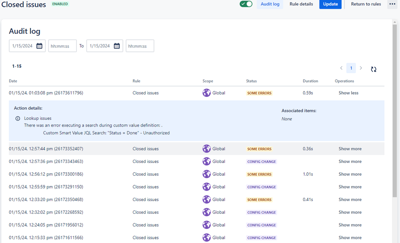400x243 pixels.
Task: Go to next audit log page
Action: (x=361, y=68)
